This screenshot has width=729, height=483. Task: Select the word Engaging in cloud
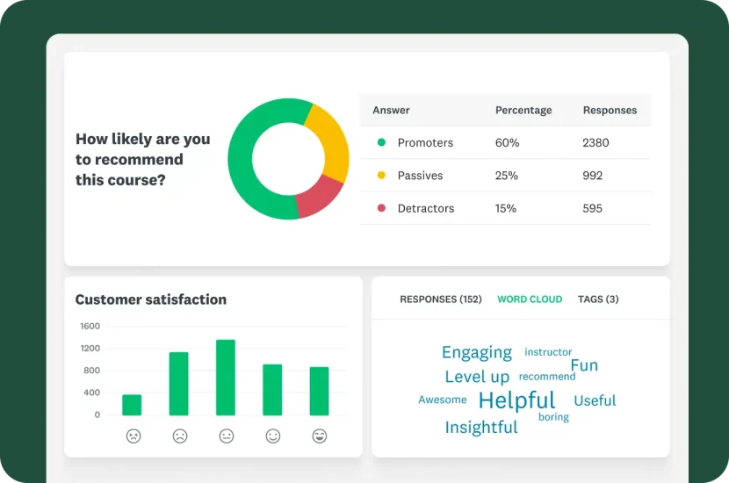[x=476, y=352]
